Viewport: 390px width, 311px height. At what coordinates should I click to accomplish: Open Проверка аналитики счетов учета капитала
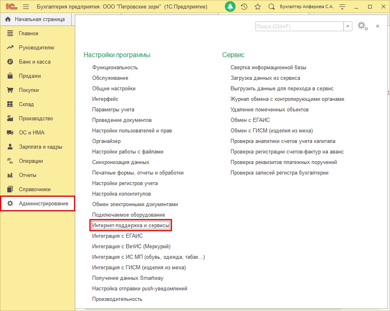pos(283,141)
